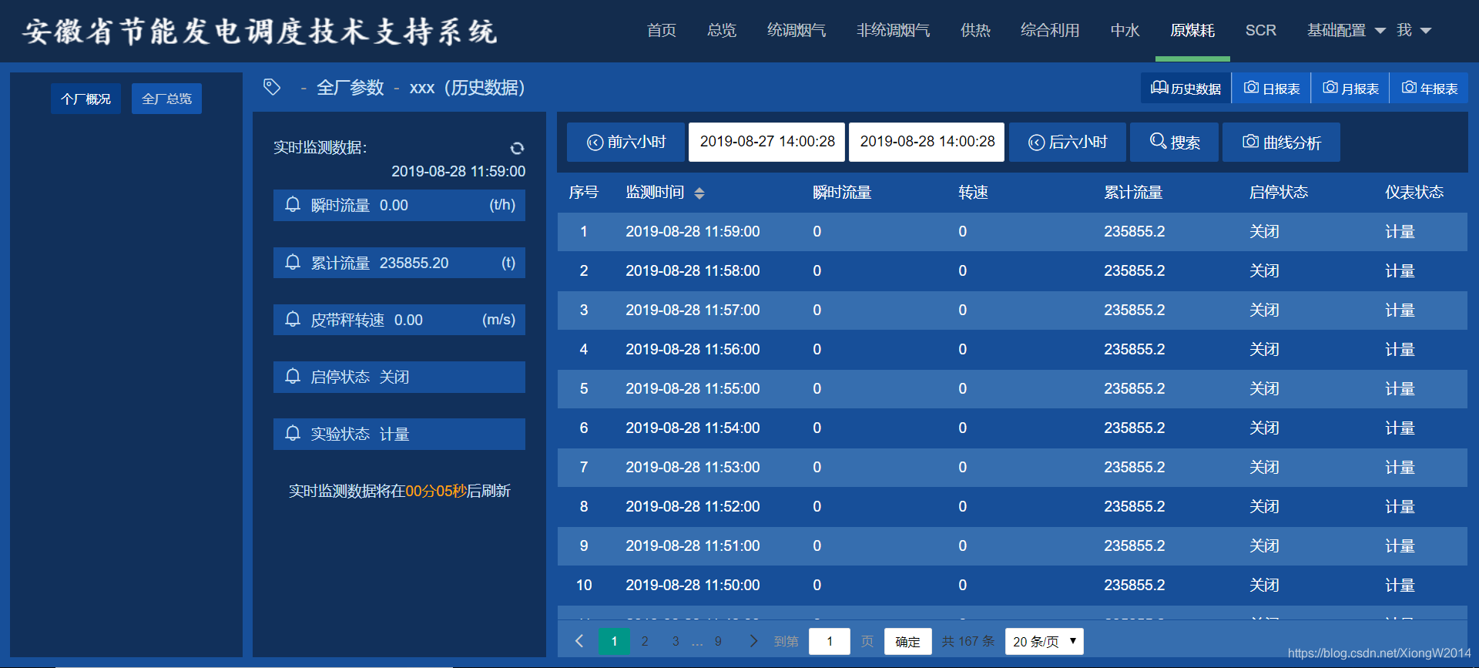The height and width of the screenshot is (668, 1479).
Task: Go to the 首页 nav tab
Action: (661, 30)
